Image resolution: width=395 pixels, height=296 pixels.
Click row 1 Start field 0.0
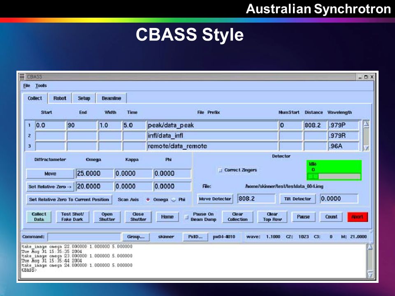pyautogui.click(x=50, y=125)
